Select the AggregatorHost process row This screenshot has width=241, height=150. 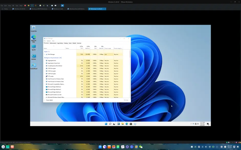click(83, 60)
